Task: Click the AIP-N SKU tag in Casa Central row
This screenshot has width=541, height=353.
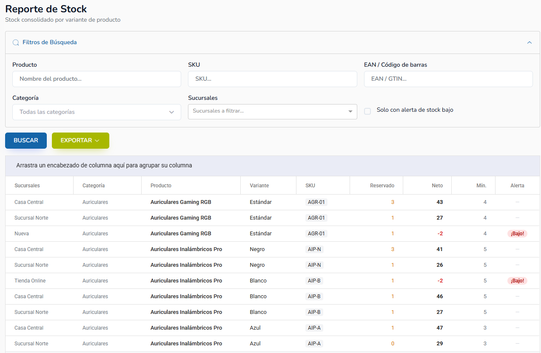Action: pos(315,249)
